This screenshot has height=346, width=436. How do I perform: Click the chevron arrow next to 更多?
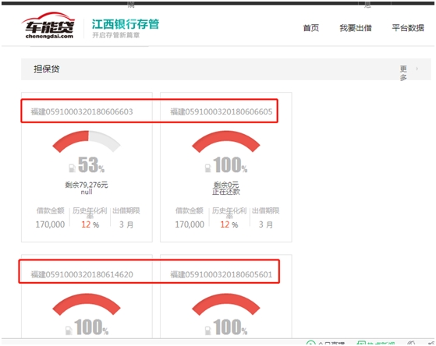417,69
